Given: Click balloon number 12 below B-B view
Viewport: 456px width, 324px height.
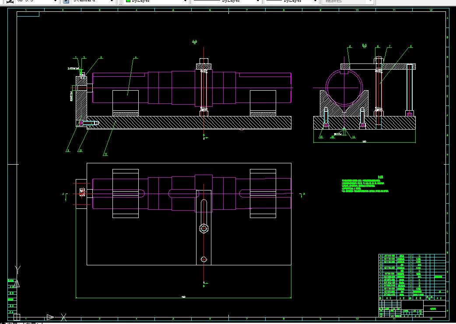Looking at the screenshot, I should [x=321, y=137].
